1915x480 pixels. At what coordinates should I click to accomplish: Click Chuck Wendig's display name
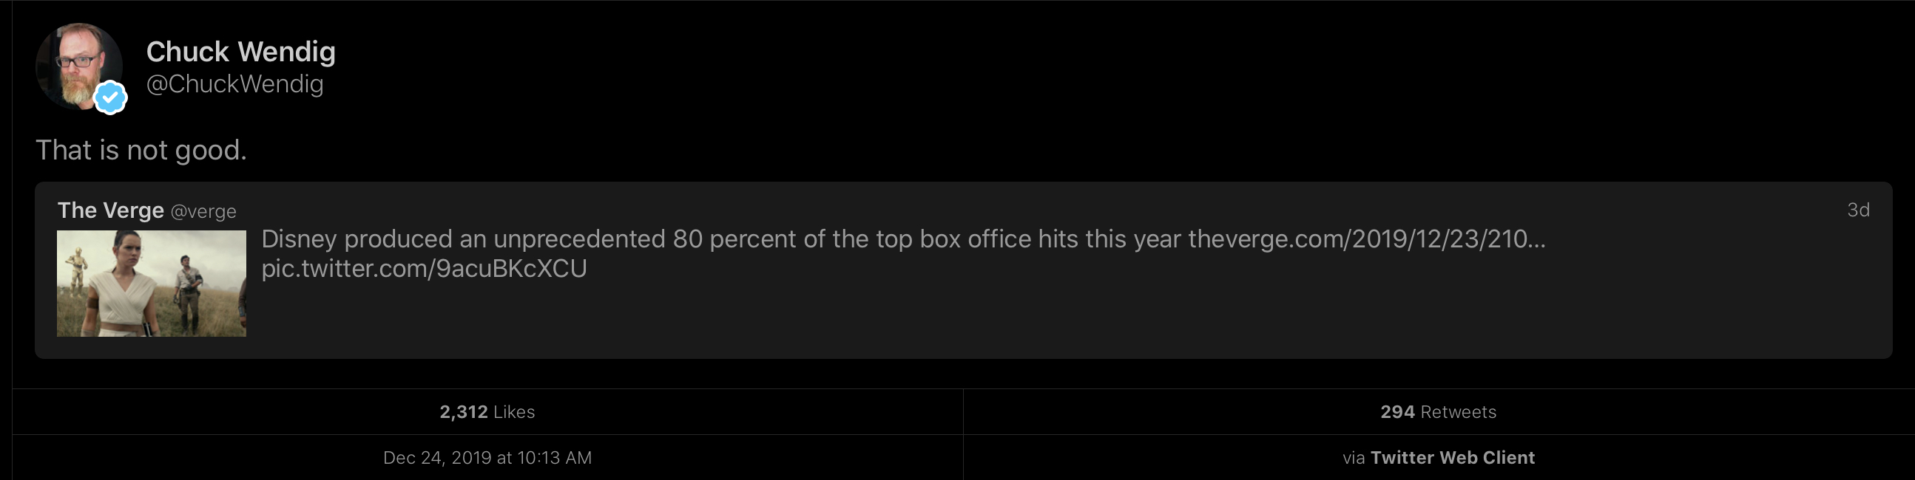coord(241,51)
